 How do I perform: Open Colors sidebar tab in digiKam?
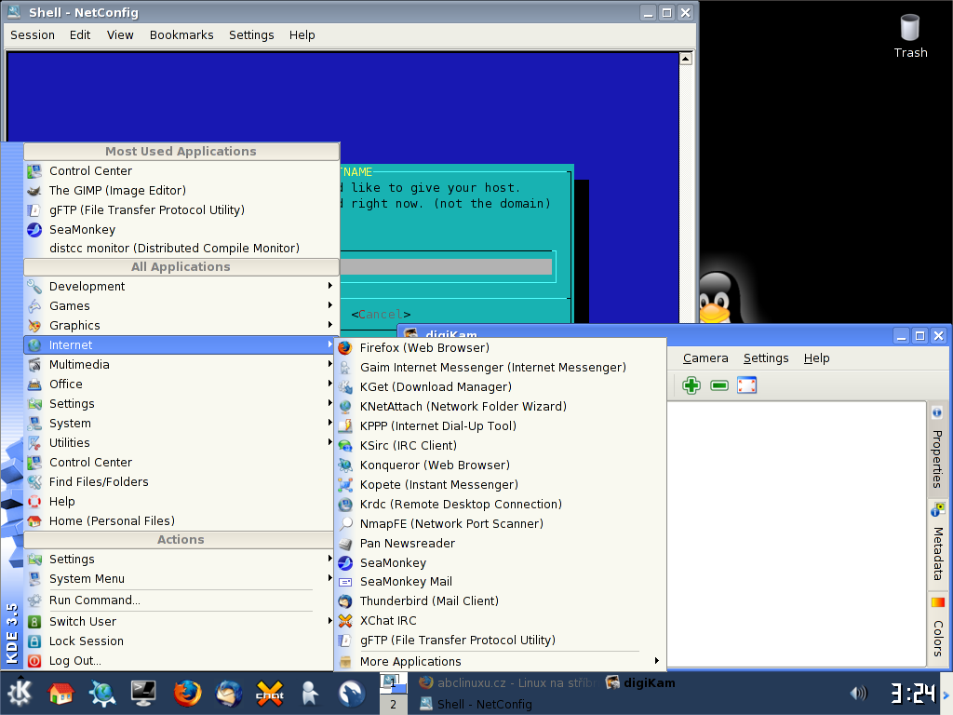936,627
